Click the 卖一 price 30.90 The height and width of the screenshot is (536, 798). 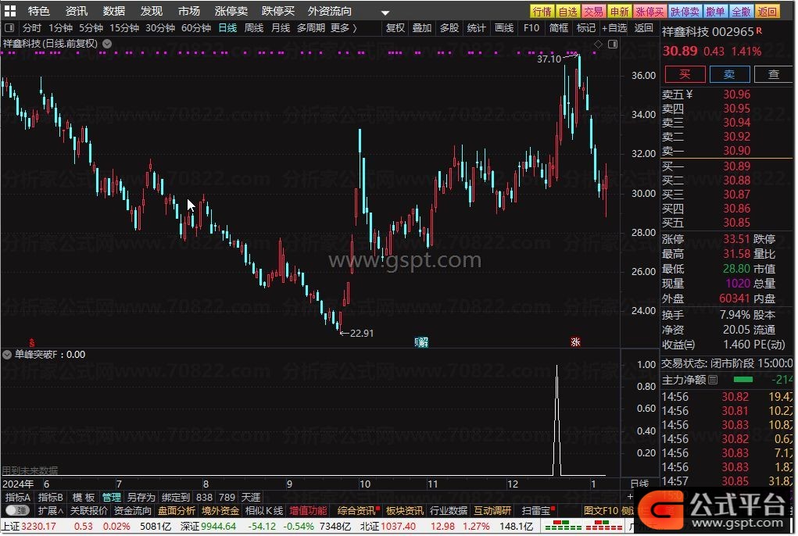[736, 151]
